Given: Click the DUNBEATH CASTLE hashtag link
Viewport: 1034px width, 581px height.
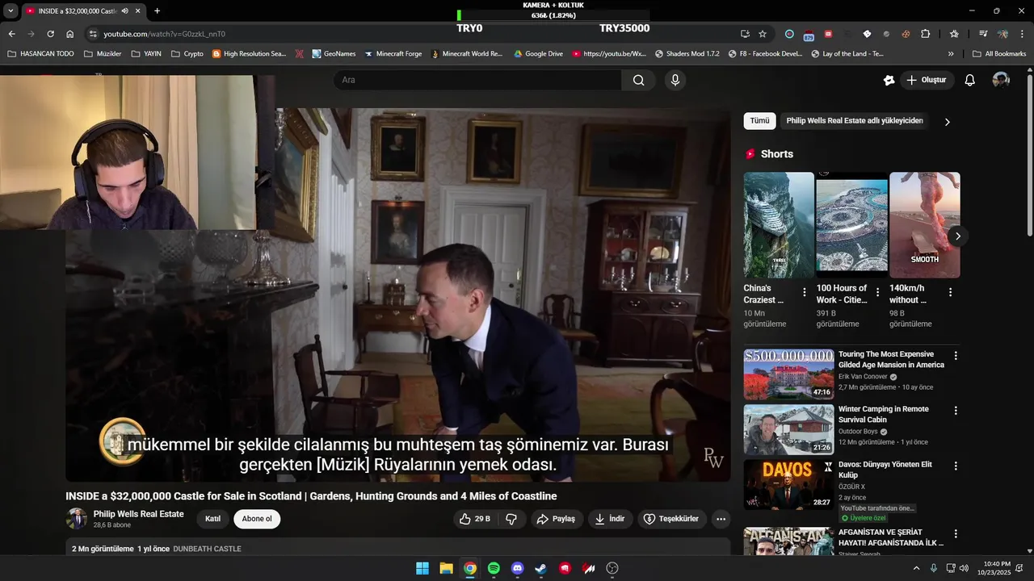Looking at the screenshot, I should pyautogui.click(x=207, y=549).
